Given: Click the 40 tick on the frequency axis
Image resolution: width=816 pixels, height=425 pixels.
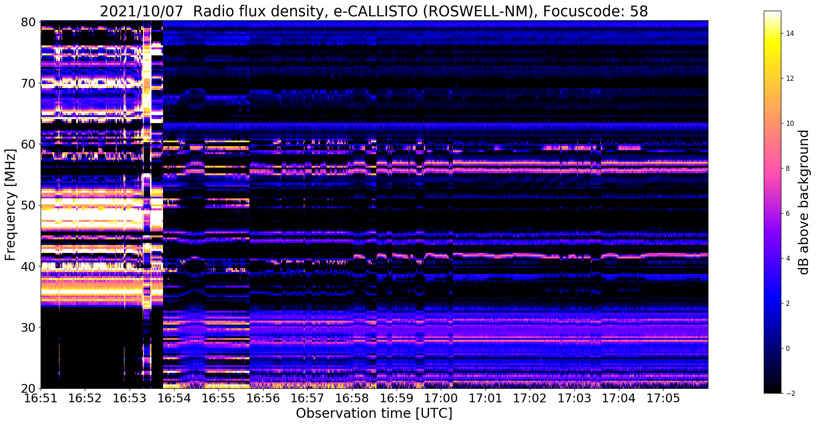Looking at the screenshot, I should pyautogui.click(x=28, y=266).
